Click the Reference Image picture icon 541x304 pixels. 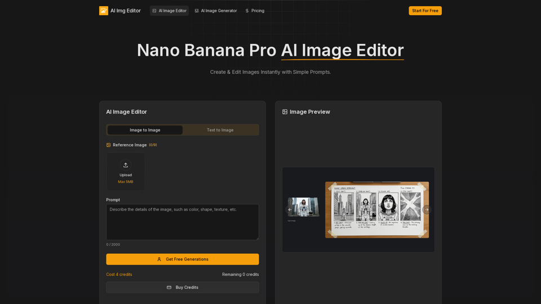pos(108,145)
